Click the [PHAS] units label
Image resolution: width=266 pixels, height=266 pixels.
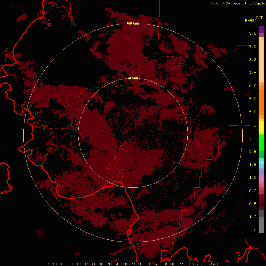point(250,20)
